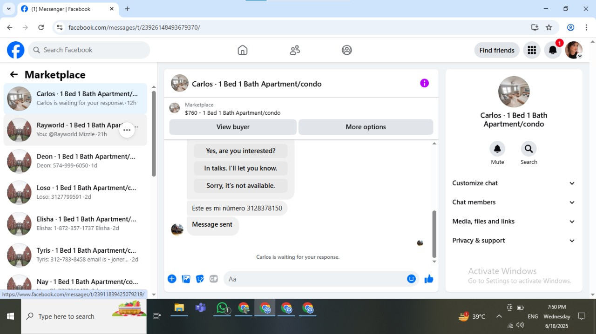Screen dimensions: 596x334
Task: Reply with 'Sorry, it's not available.'
Action: (241, 185)
